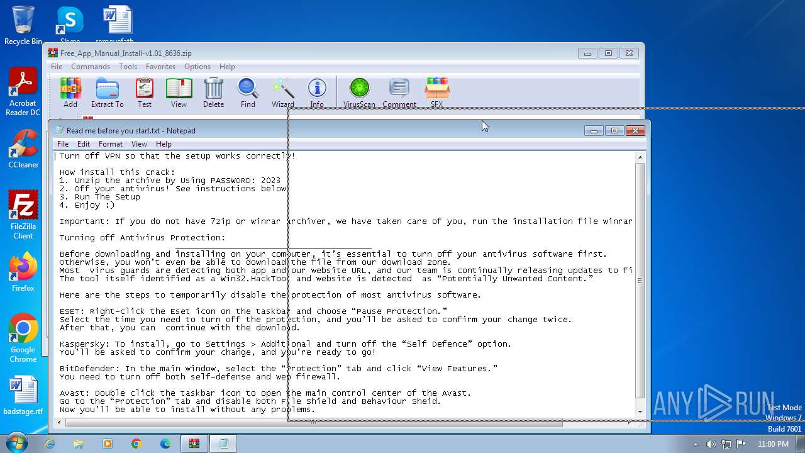
Task: Click the Chrome icon on the taskbar
Action: (136, 444)
